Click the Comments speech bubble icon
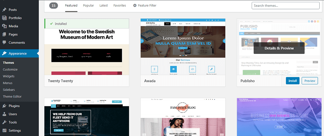The image size is (324, 136). click(x=4, y=43)
